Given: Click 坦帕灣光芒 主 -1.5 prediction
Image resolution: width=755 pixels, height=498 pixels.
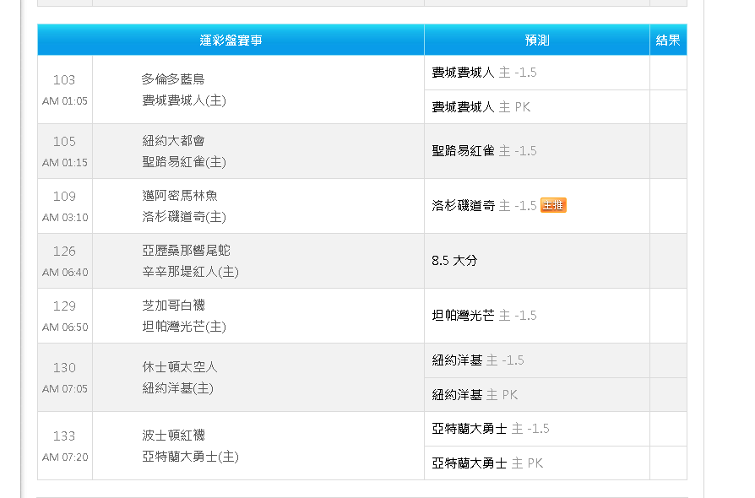Looking at the screenshot, I should click(484, 316).
